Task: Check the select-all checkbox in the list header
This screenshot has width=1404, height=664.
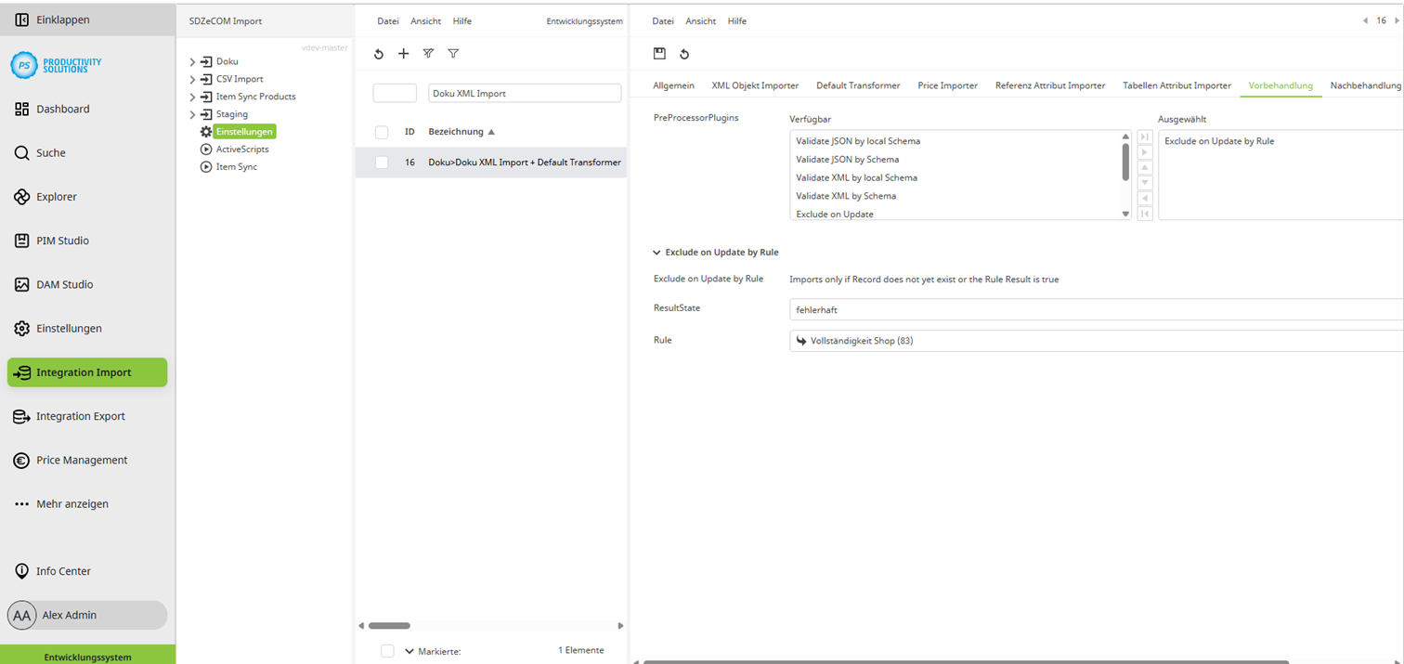Action: point(382,132)
